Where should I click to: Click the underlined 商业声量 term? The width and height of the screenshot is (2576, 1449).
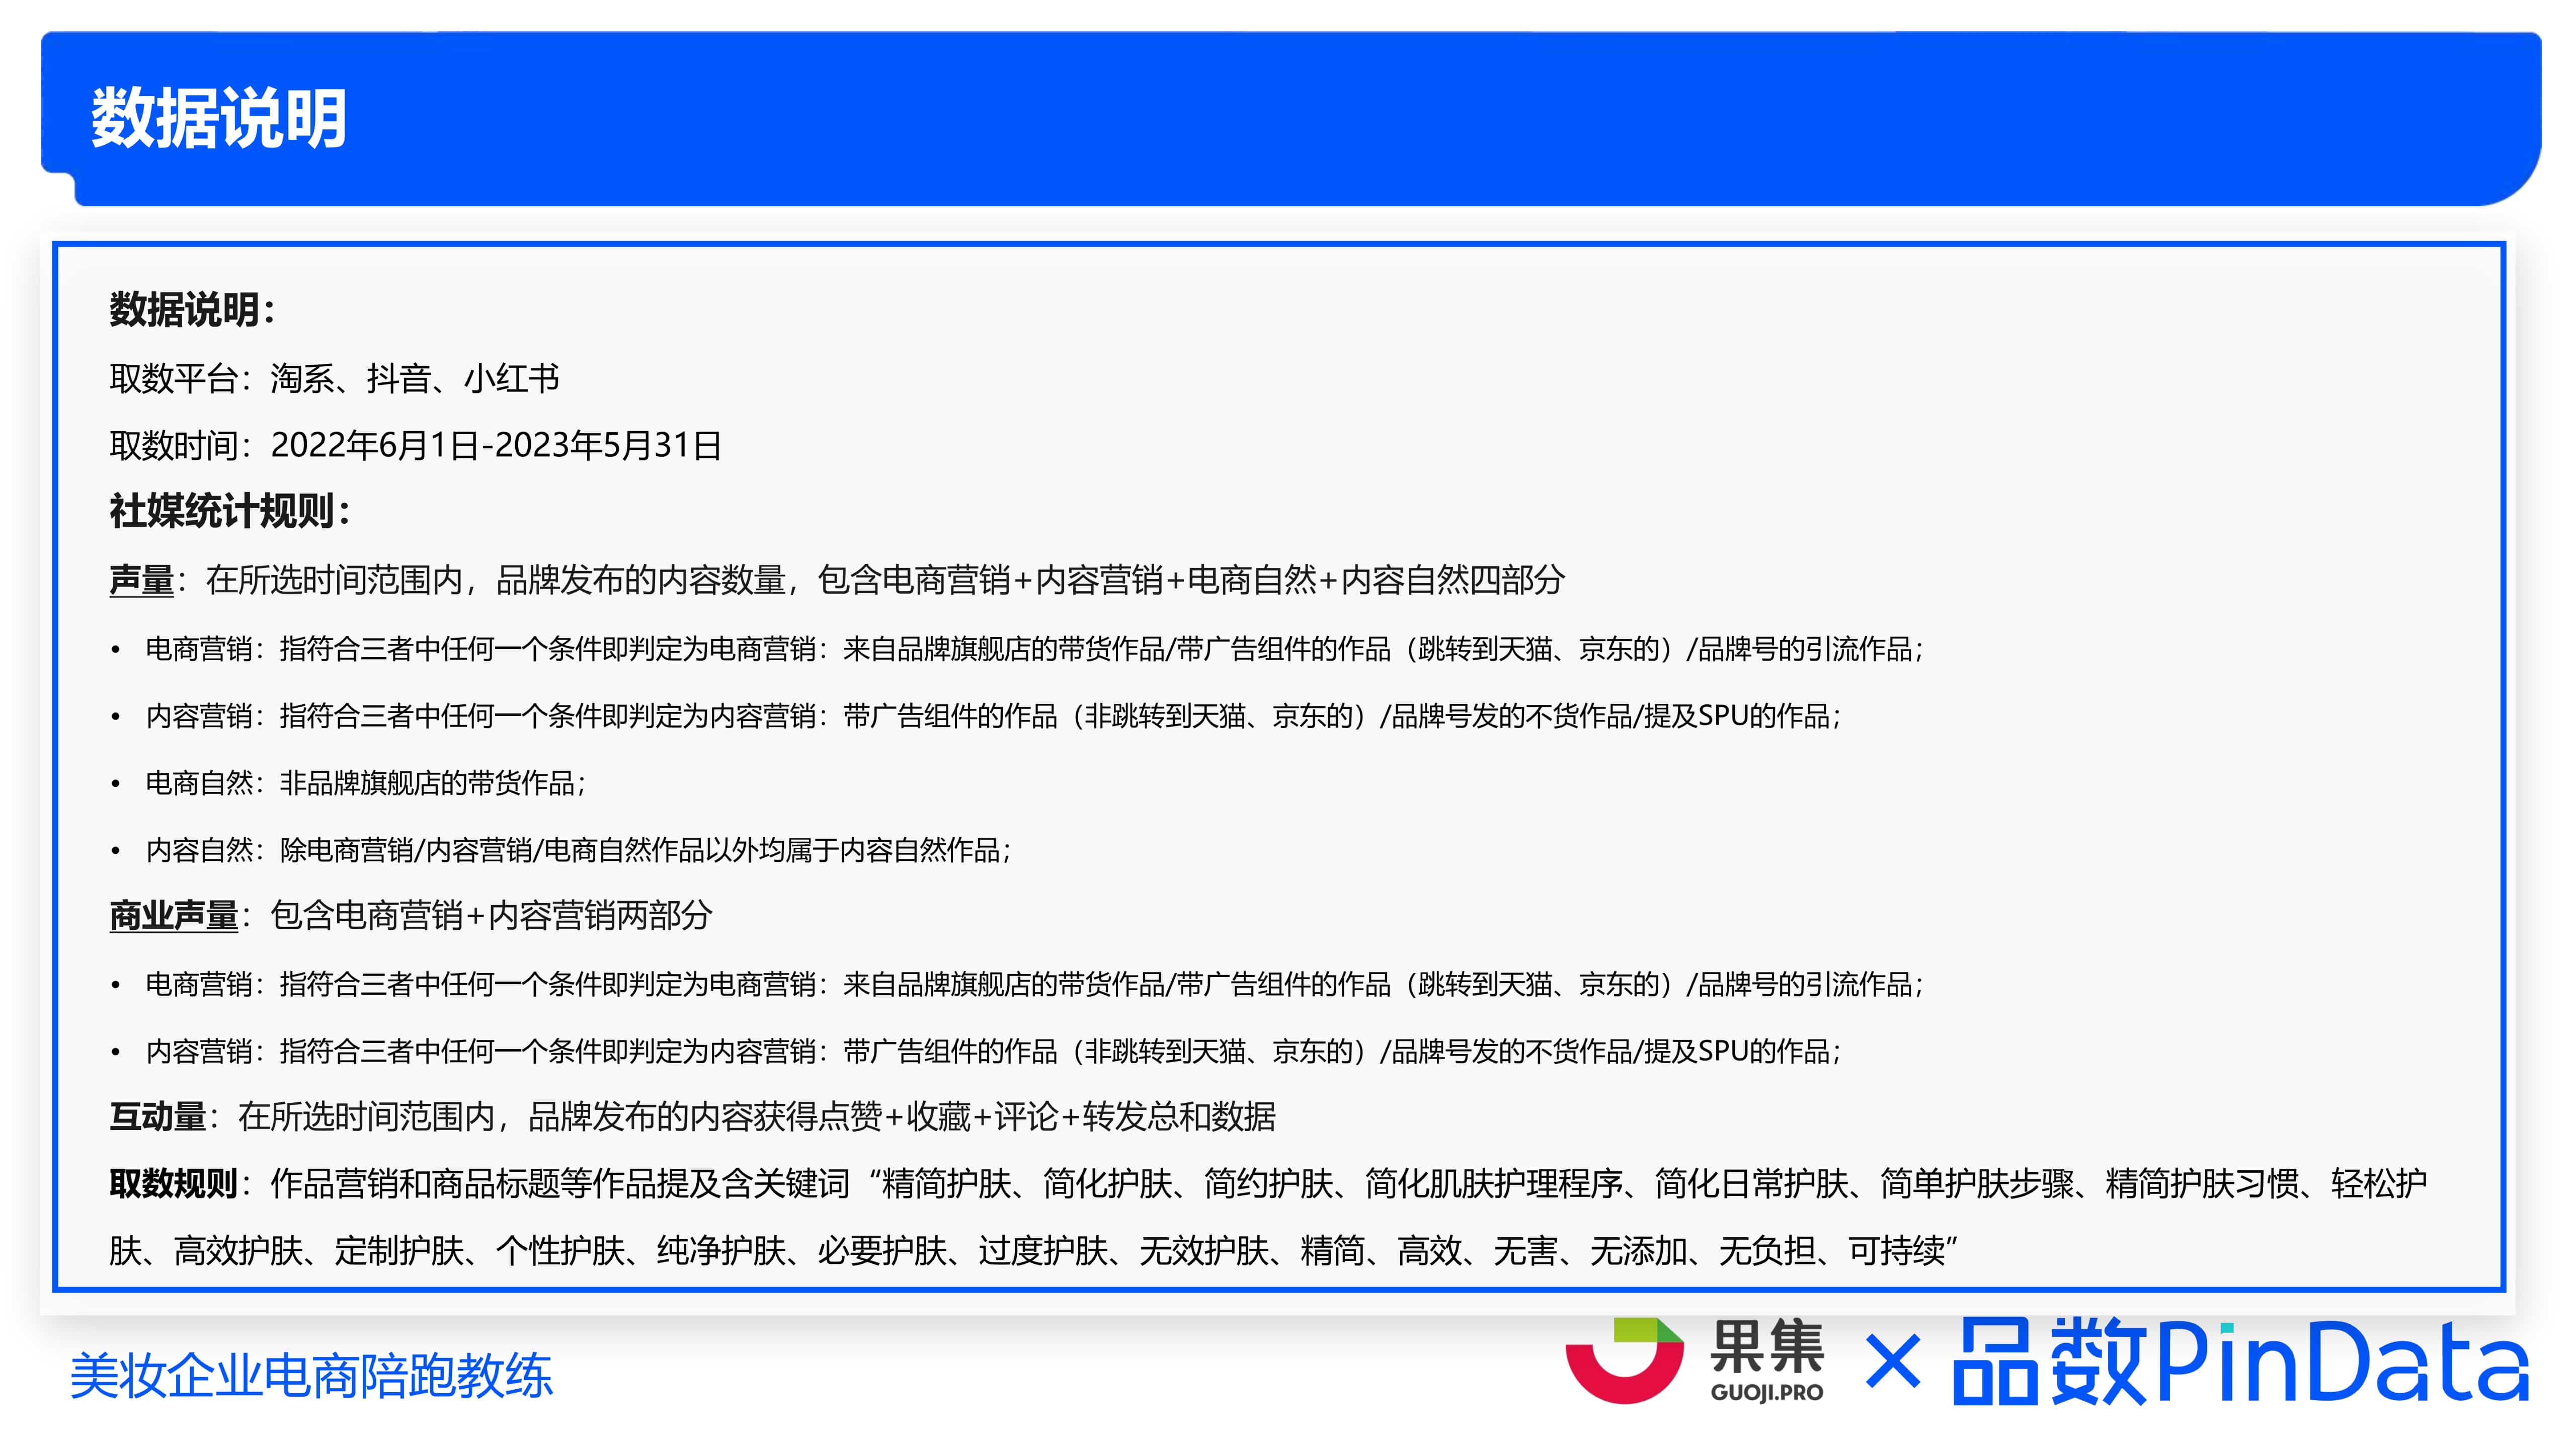pyautogui.click(x=174, y=916)
